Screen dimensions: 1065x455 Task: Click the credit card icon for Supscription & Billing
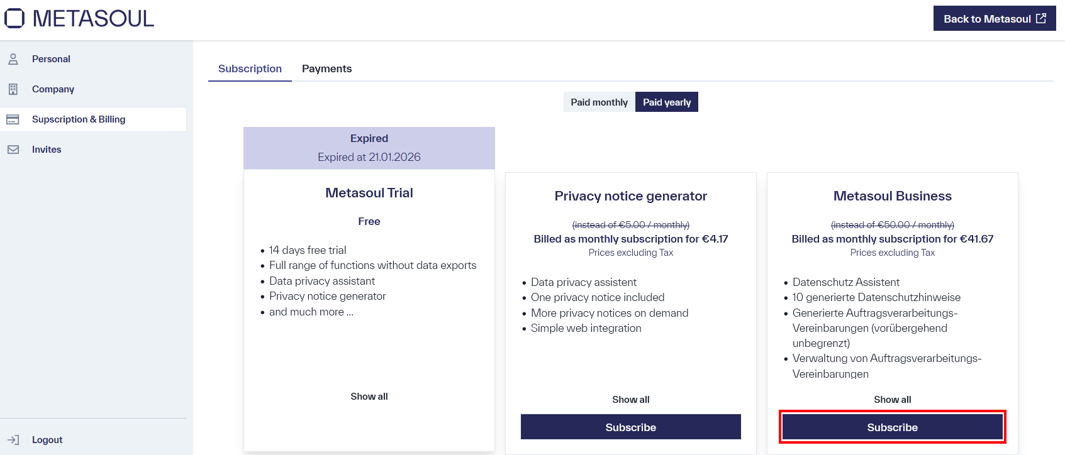13,119
